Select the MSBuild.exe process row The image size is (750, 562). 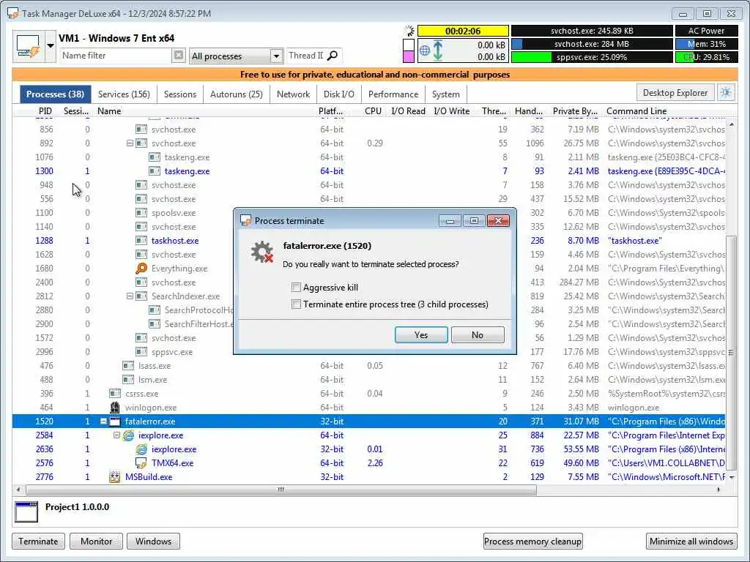pos(368,477)
